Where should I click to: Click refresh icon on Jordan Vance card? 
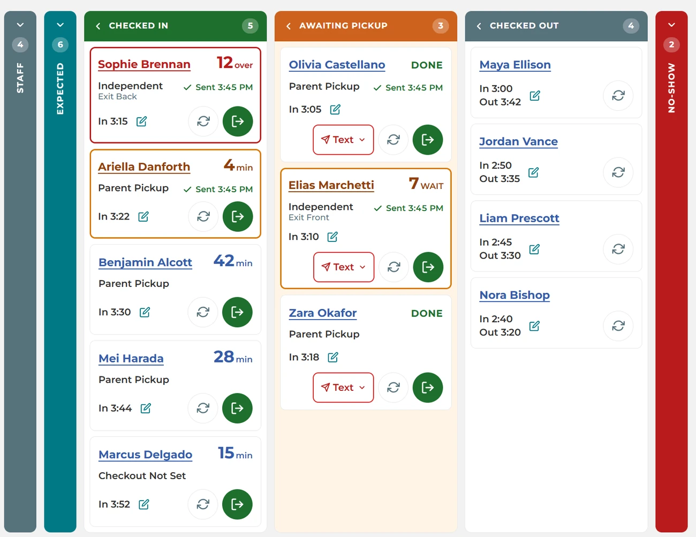pyautogui.click(x=618, y=172)
